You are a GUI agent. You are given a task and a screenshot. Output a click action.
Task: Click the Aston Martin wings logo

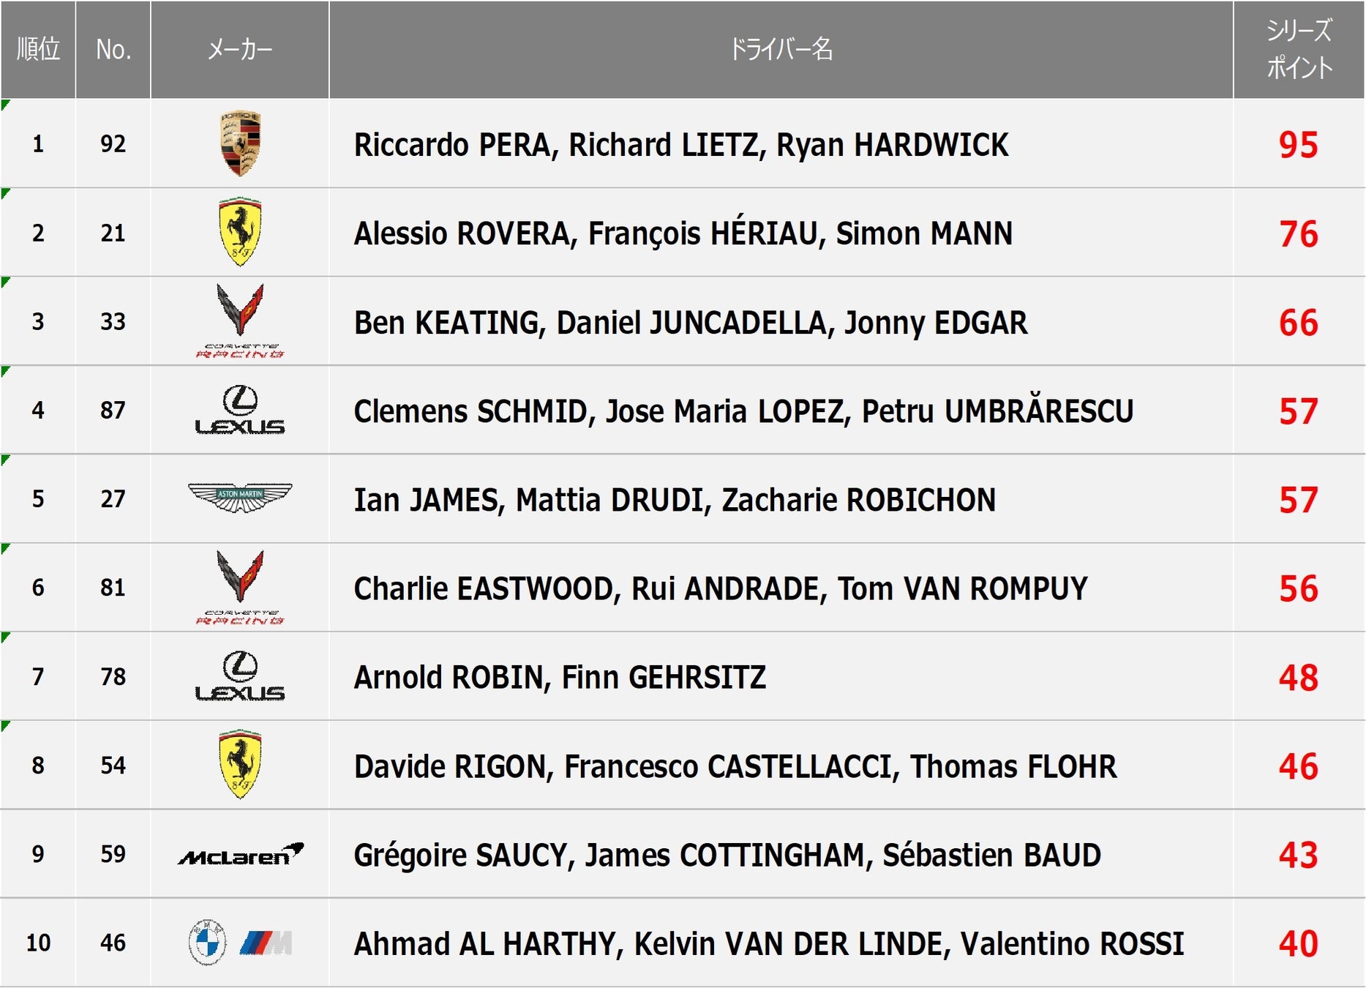pos(240,498)
